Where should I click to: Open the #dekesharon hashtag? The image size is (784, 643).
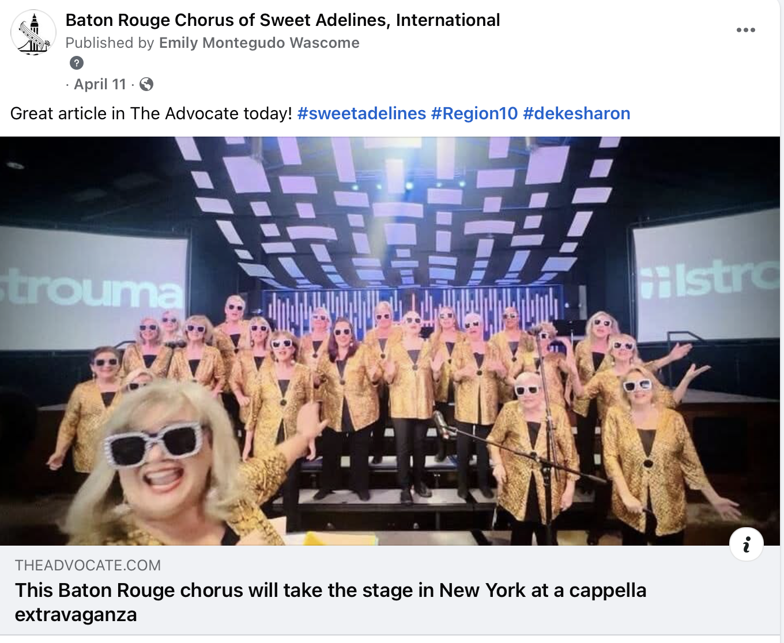[576, 114]
